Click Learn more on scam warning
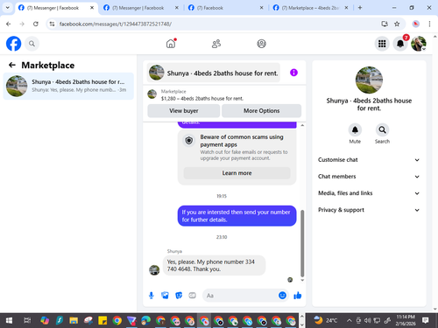This screenshot has height=328, width=438. (237, 173)
